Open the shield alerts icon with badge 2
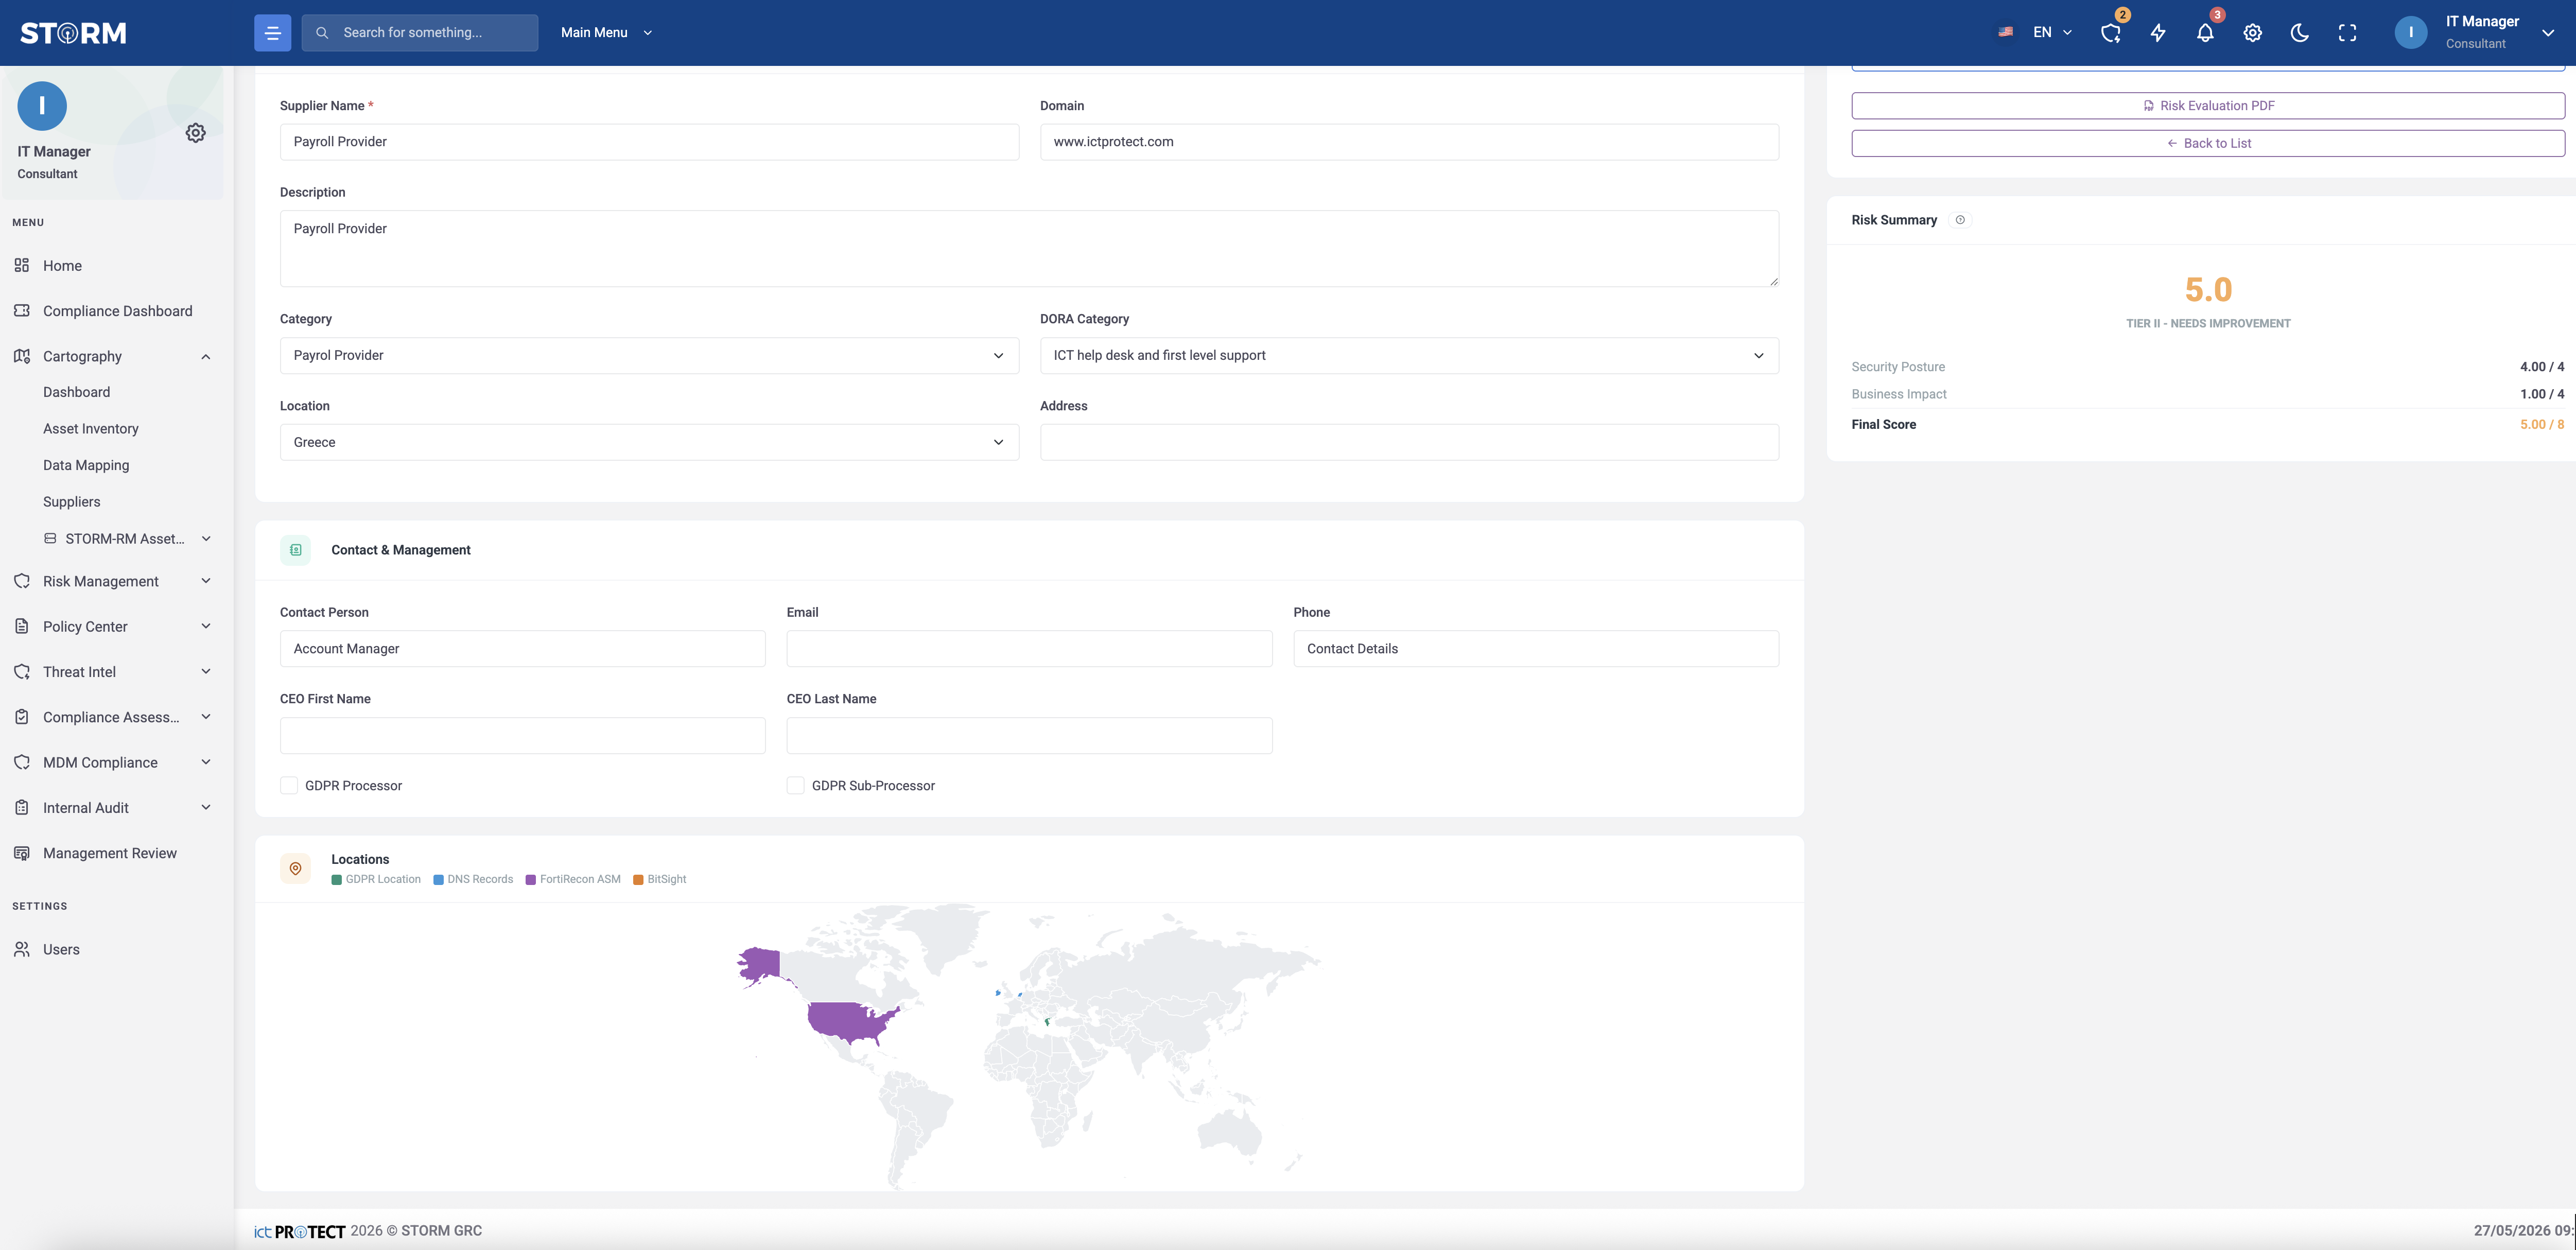This screenshot has height=1250, width=2576. pyautogui.click(x=2111, y=33)
